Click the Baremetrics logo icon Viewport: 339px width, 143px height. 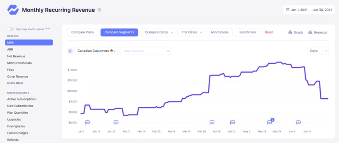click(x=13, y=10)
